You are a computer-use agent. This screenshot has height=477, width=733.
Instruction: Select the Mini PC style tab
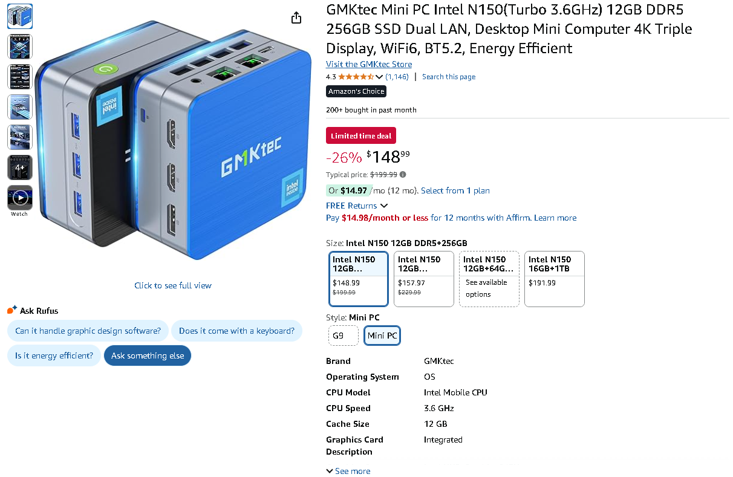[382, 336]
